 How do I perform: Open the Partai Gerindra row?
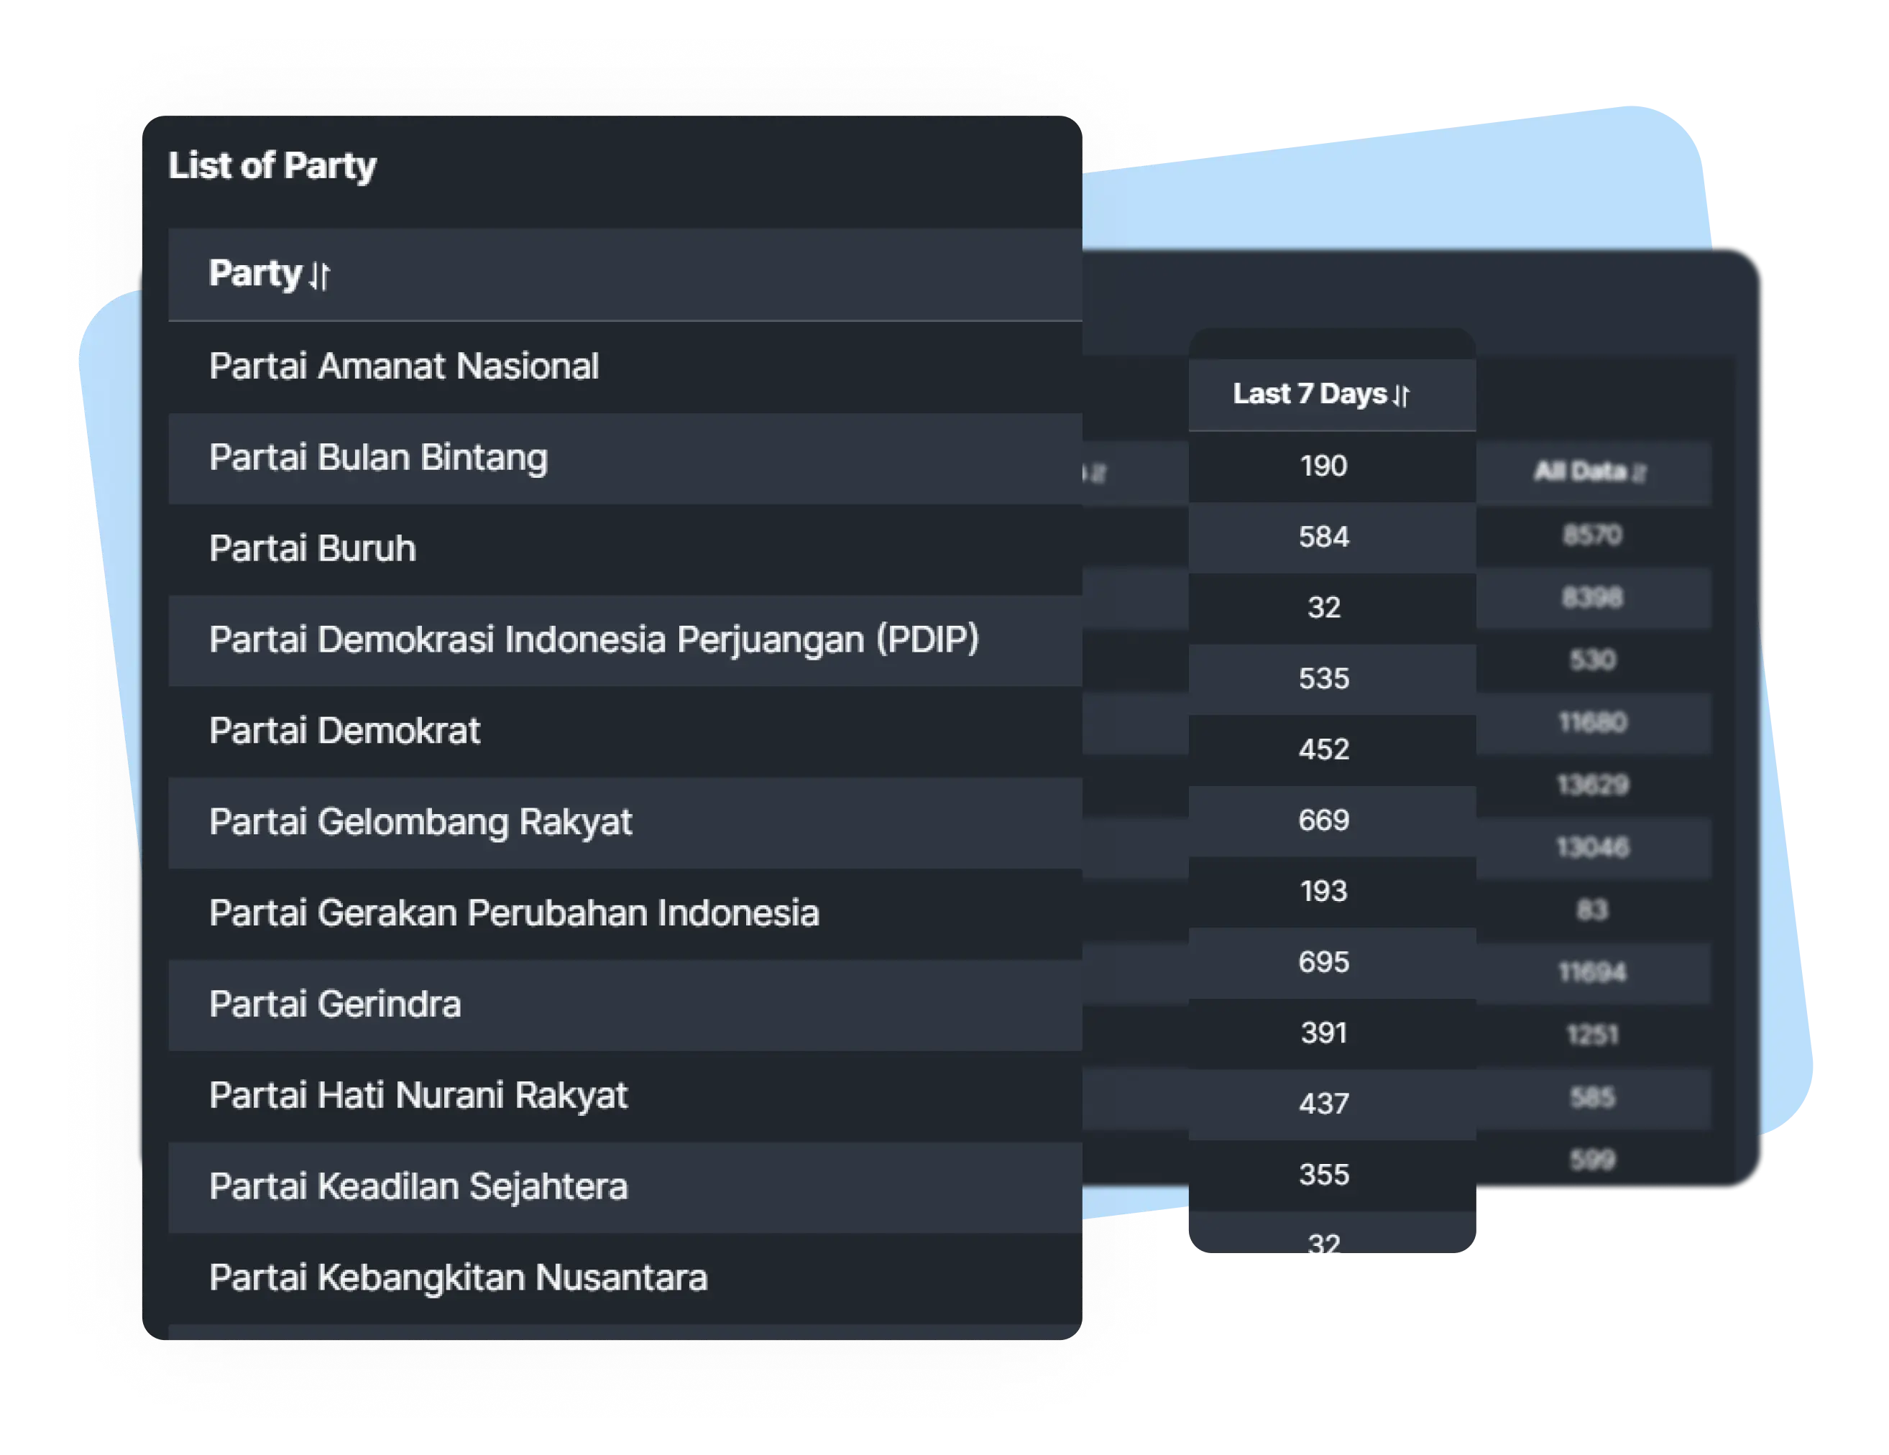click(x=625, y=1004)
